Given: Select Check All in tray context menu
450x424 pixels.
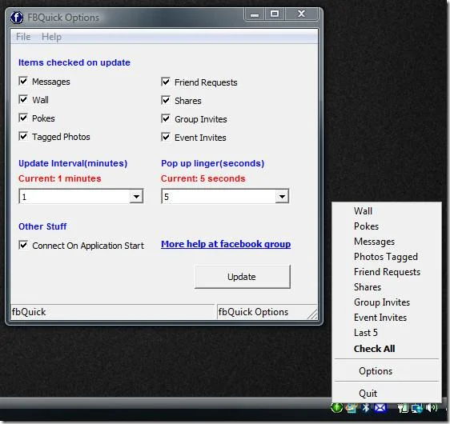Looking at the screenshot, I should click(x=374, y=349).
